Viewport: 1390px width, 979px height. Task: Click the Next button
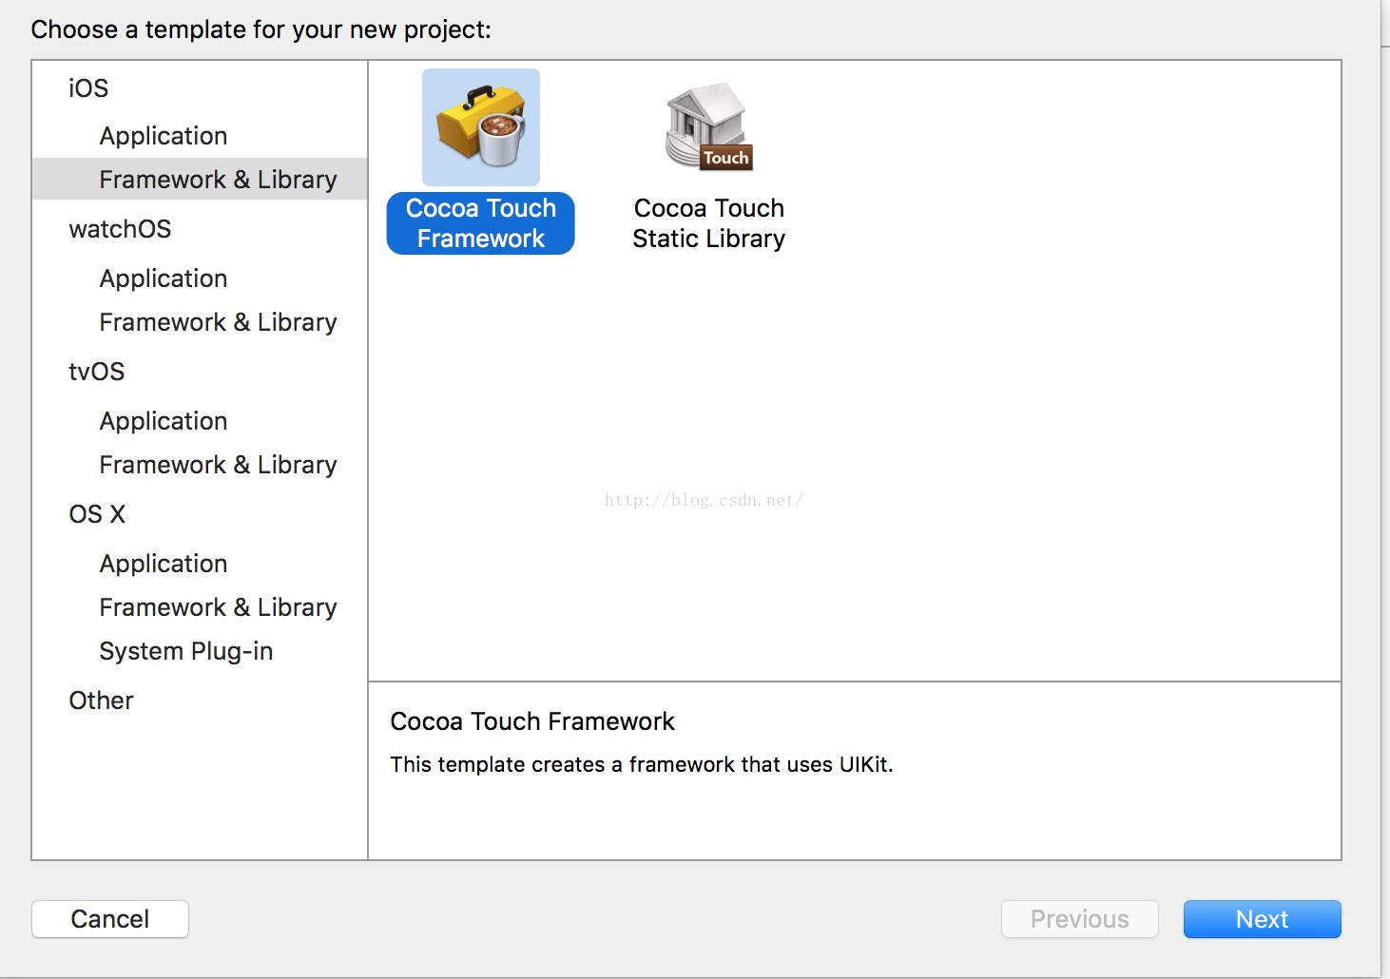pyautogui.click(x=1263, y=919)
